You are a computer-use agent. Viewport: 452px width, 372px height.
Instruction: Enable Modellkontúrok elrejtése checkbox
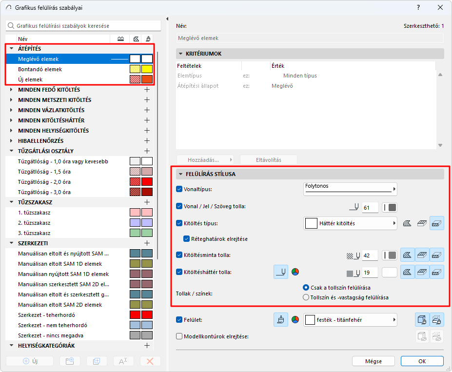179,336
